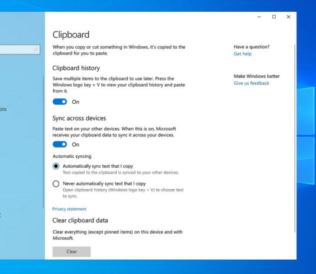This screenshot has height=274, width=316.
Task: Open the Privacy statement link
Action: tap(69, 209)
